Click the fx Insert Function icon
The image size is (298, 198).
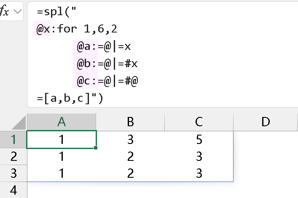(5, 12)
